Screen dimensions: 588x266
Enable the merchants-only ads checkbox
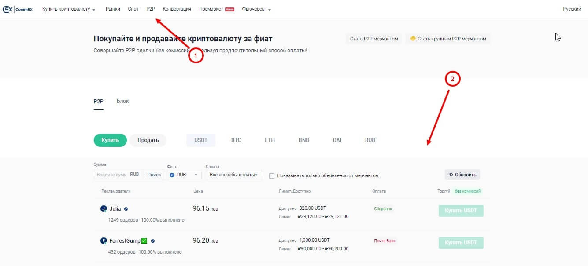(272, 176)
